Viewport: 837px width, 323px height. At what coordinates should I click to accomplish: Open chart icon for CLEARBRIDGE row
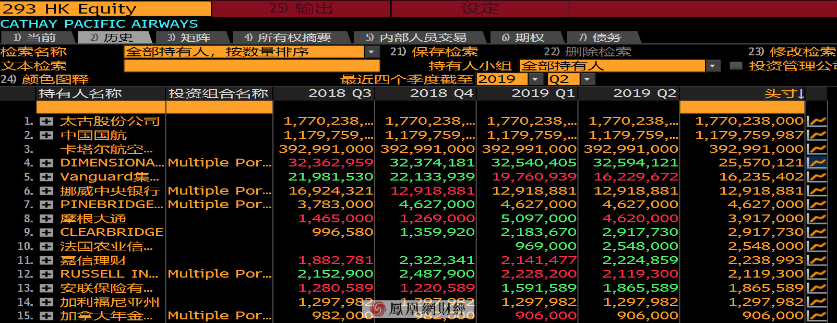[817, 232]
